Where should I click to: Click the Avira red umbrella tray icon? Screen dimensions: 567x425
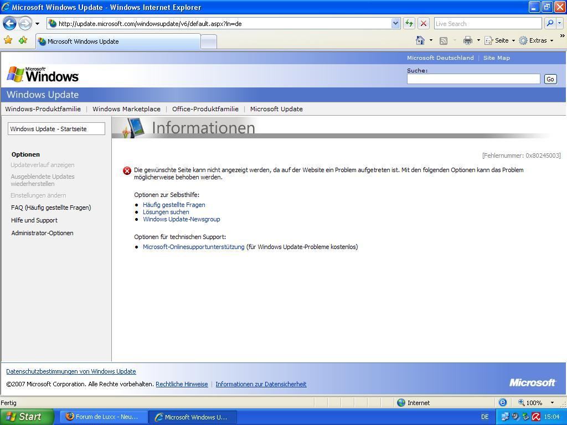536,417
